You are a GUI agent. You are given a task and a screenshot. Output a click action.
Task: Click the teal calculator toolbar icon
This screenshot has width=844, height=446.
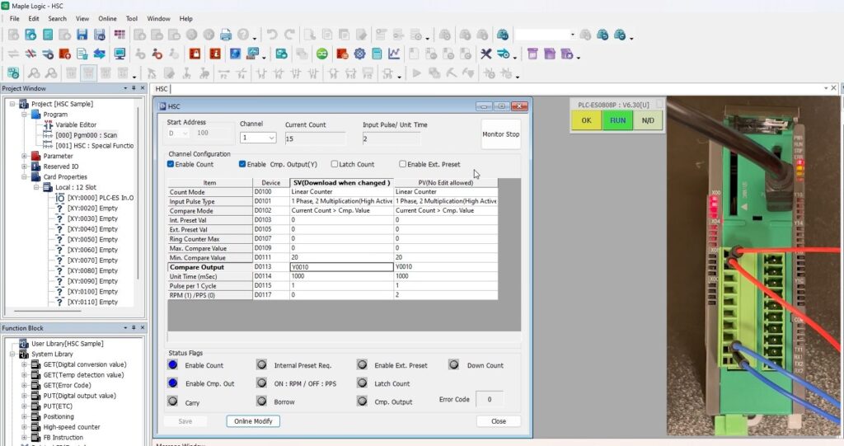pos(377,54)
